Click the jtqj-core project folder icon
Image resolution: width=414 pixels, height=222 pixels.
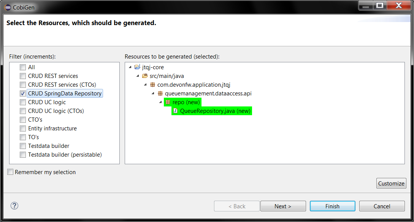click(138, 67)
